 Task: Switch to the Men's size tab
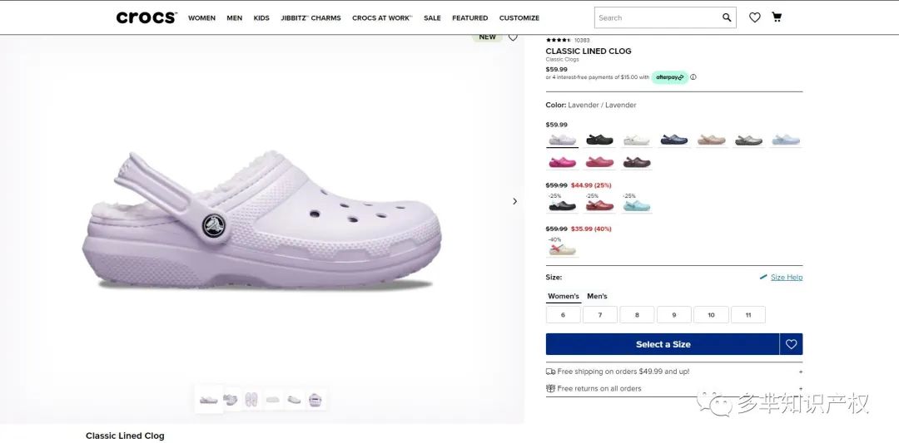[x=597, y=297]
